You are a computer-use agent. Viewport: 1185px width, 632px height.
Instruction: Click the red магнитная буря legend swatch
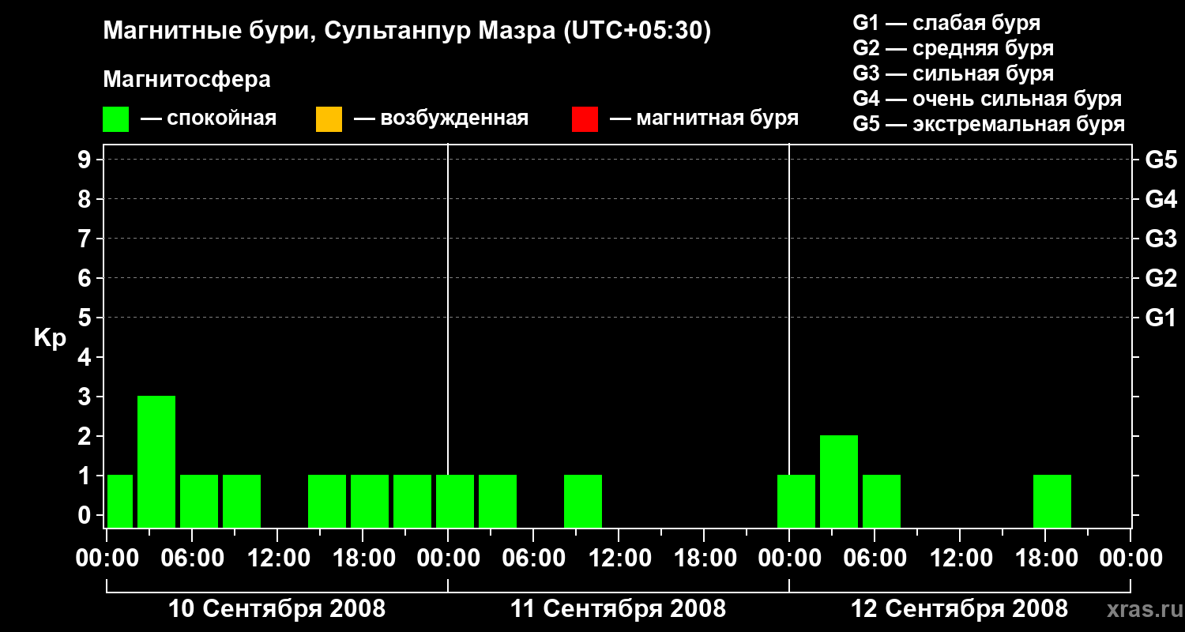click(585, 119)
